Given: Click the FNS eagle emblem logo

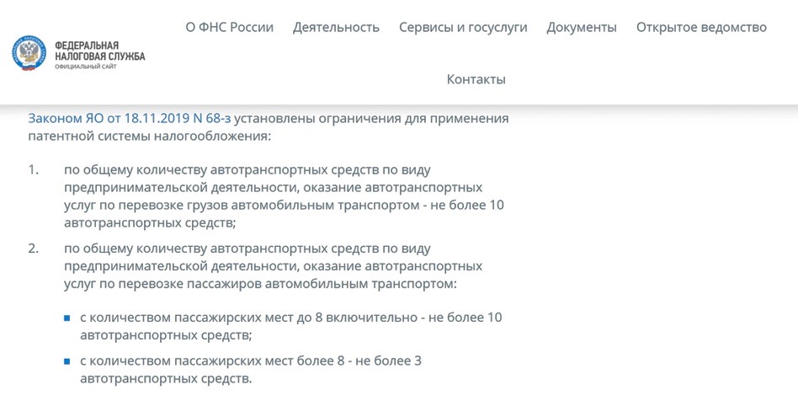Looking at the screenshot, I should [31, 55].
